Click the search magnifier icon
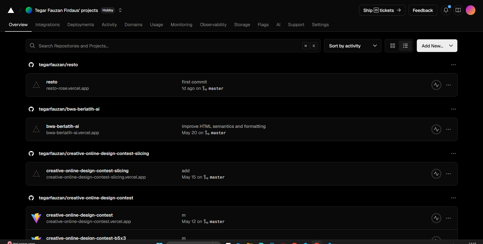This screenshot has width=483, height=244. point(32,46)
